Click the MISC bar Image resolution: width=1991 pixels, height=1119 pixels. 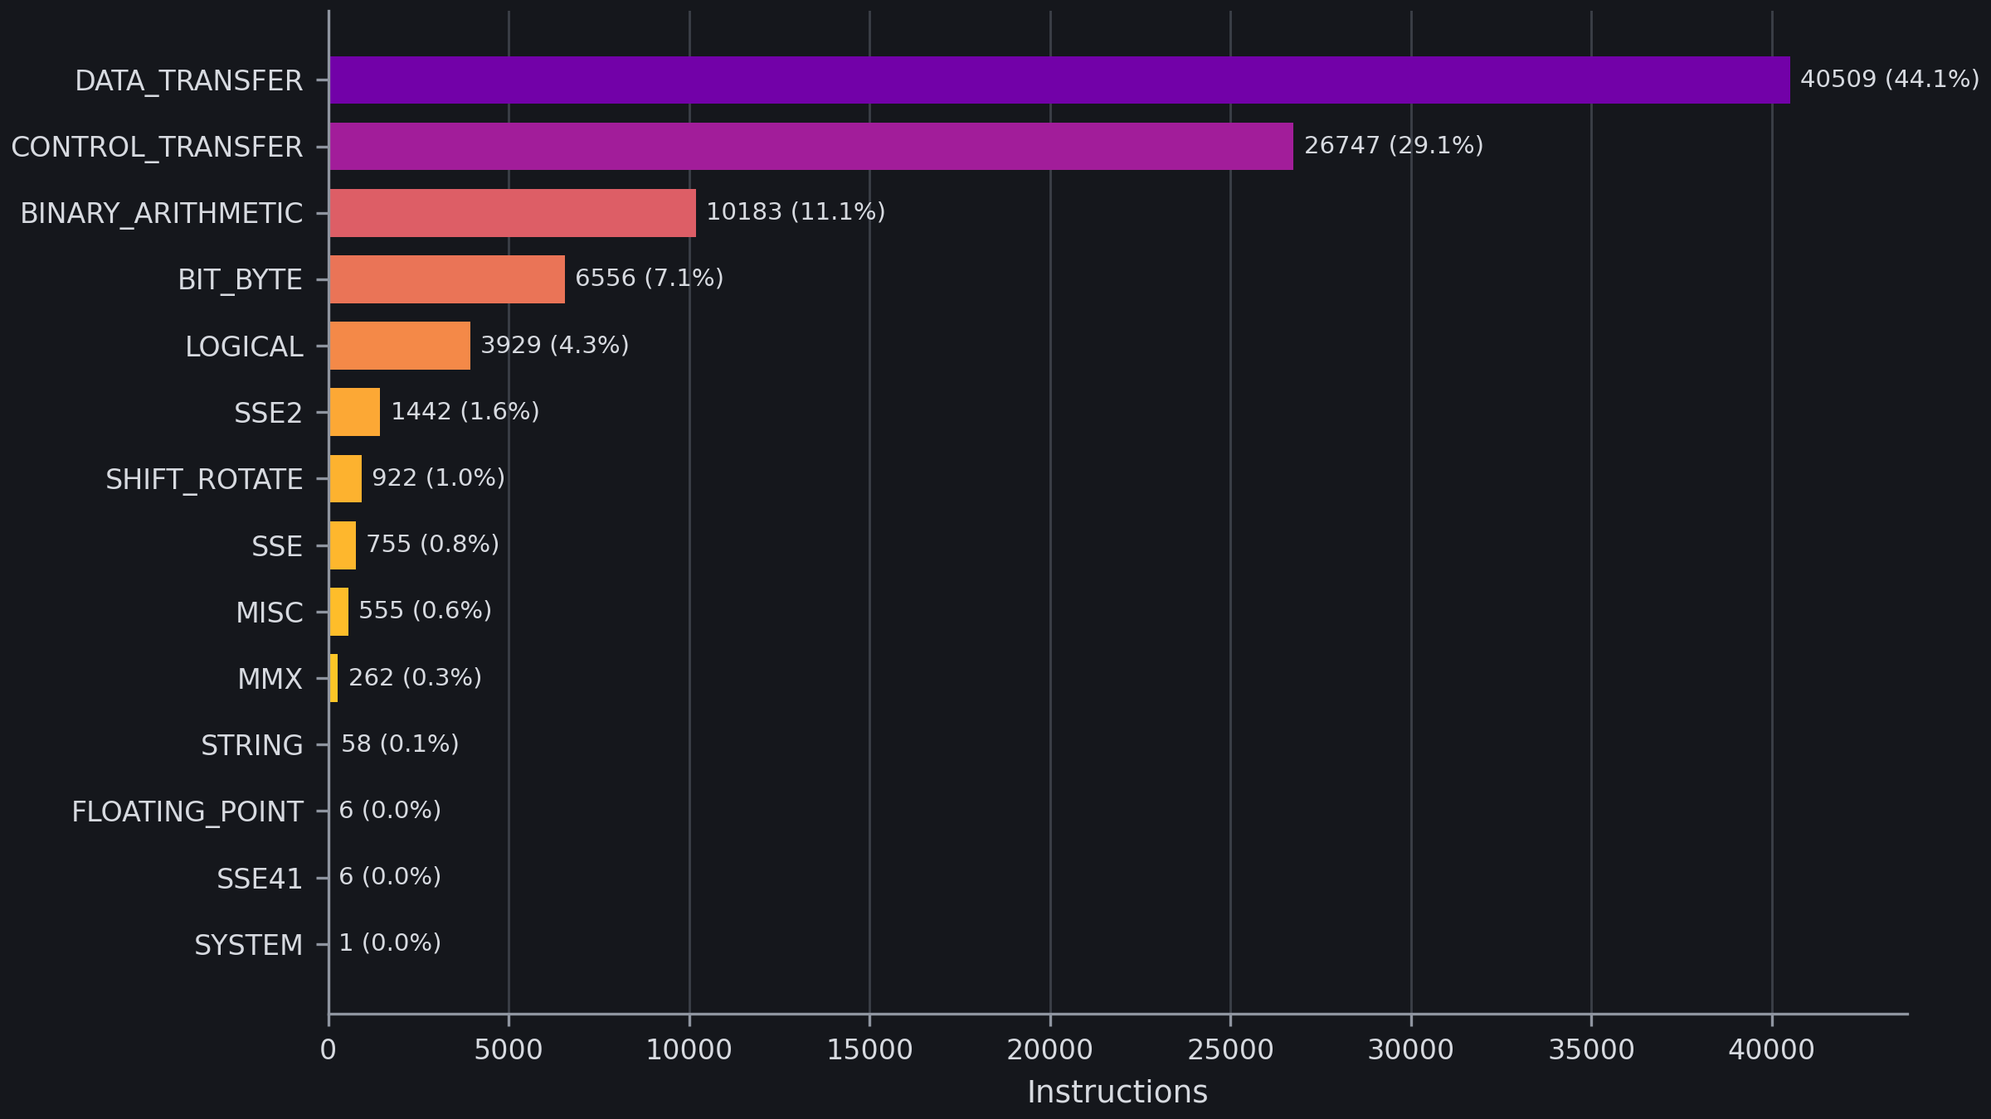pos(338,612)
